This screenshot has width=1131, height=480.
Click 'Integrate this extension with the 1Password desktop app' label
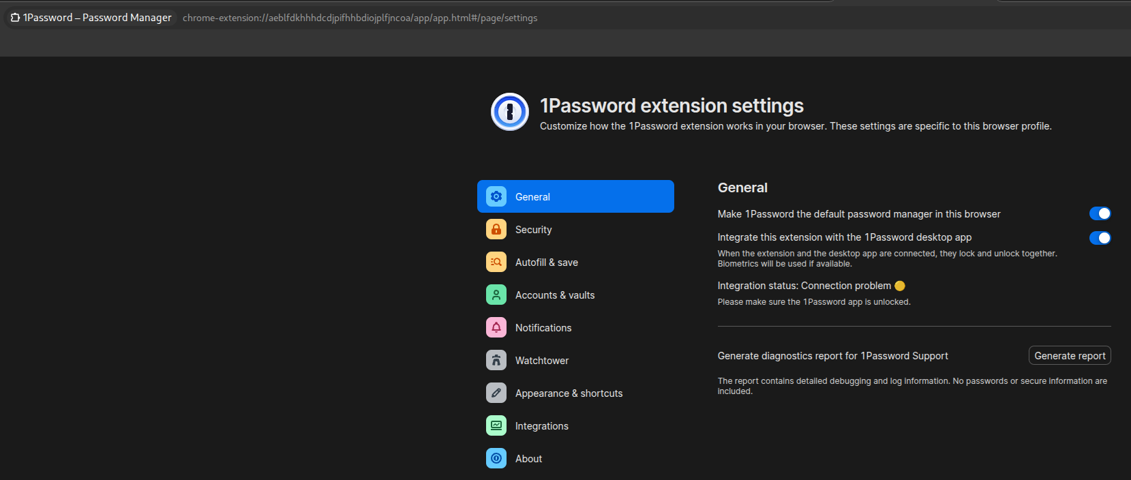(x=845, y=237)
